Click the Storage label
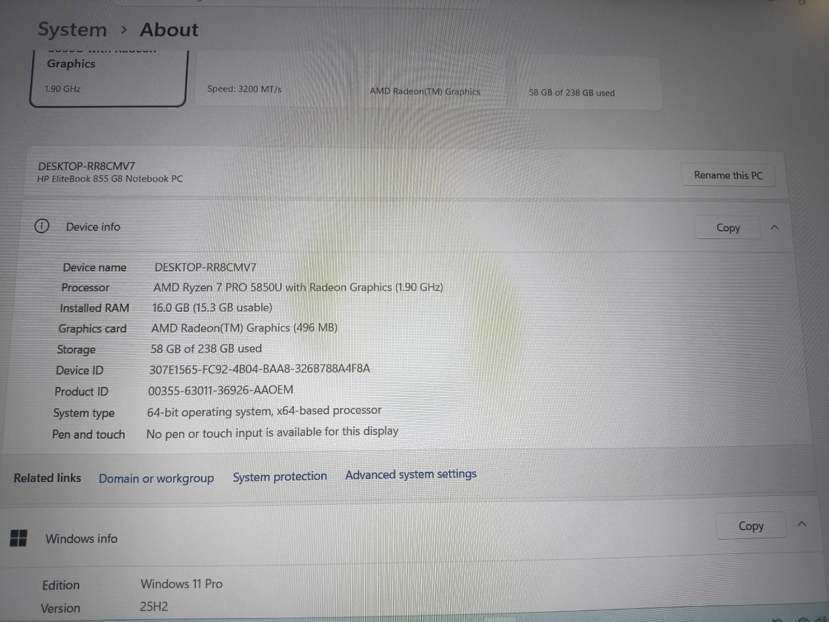The image size is (829, 622). [76, 350]
